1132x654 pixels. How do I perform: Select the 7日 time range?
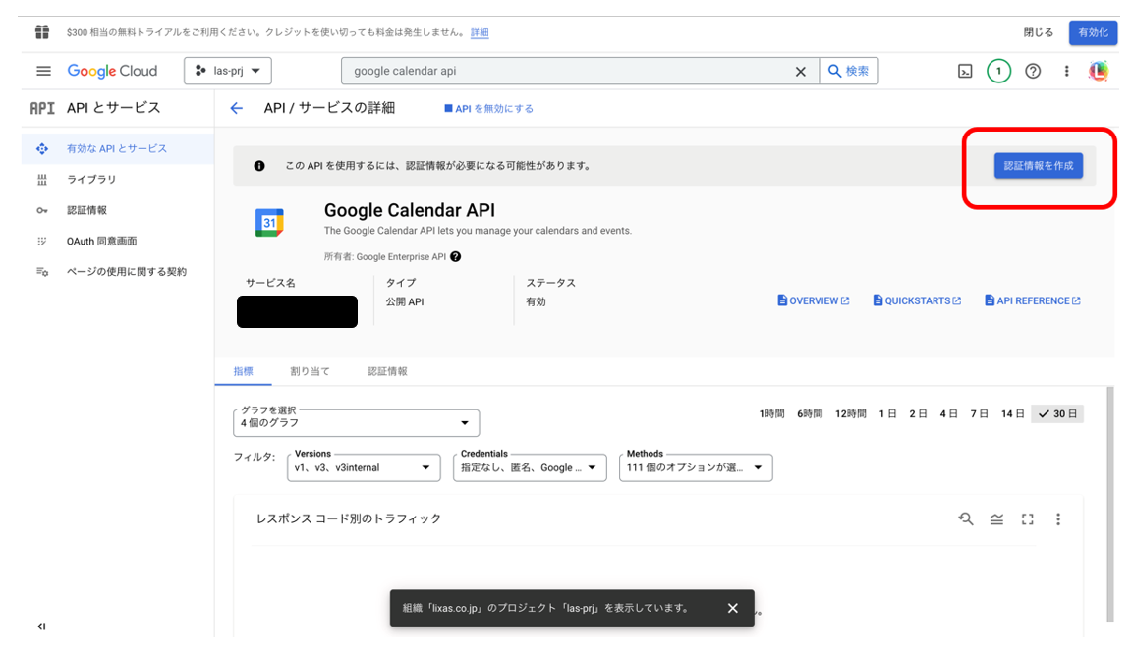[x=979, y=413]
